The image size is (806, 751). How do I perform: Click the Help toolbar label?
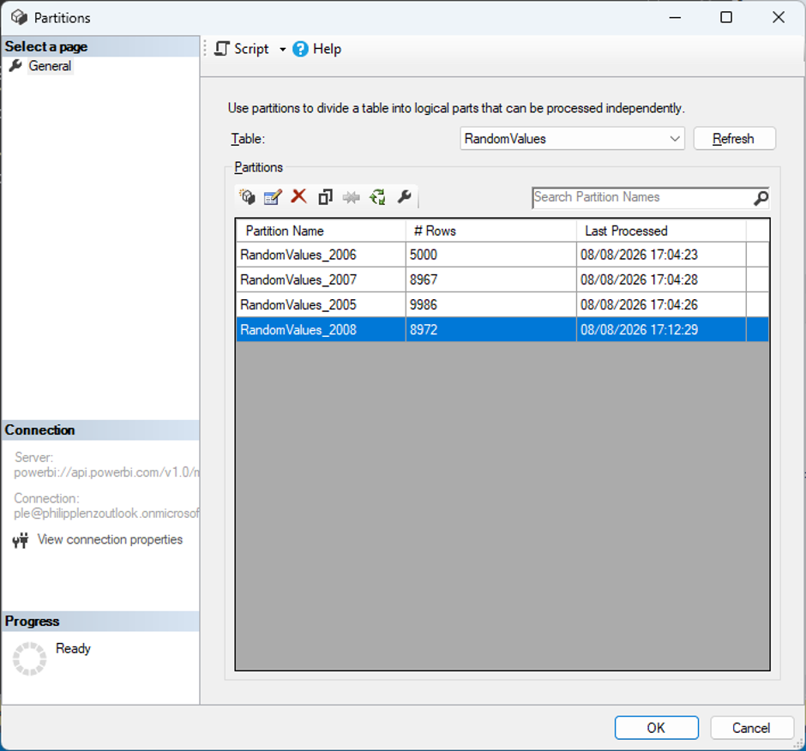click(x=327, y=49)
